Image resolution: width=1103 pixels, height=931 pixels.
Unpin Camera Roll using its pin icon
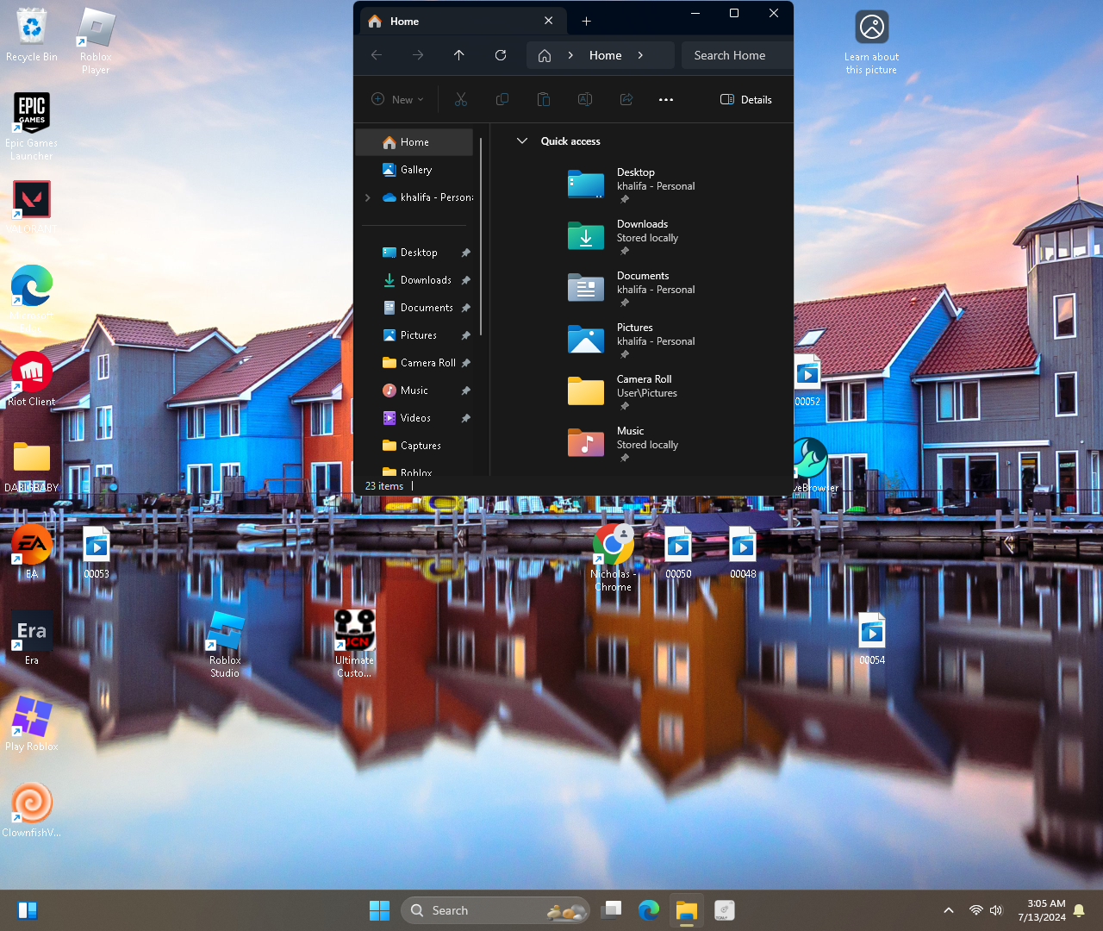point(466,363)
